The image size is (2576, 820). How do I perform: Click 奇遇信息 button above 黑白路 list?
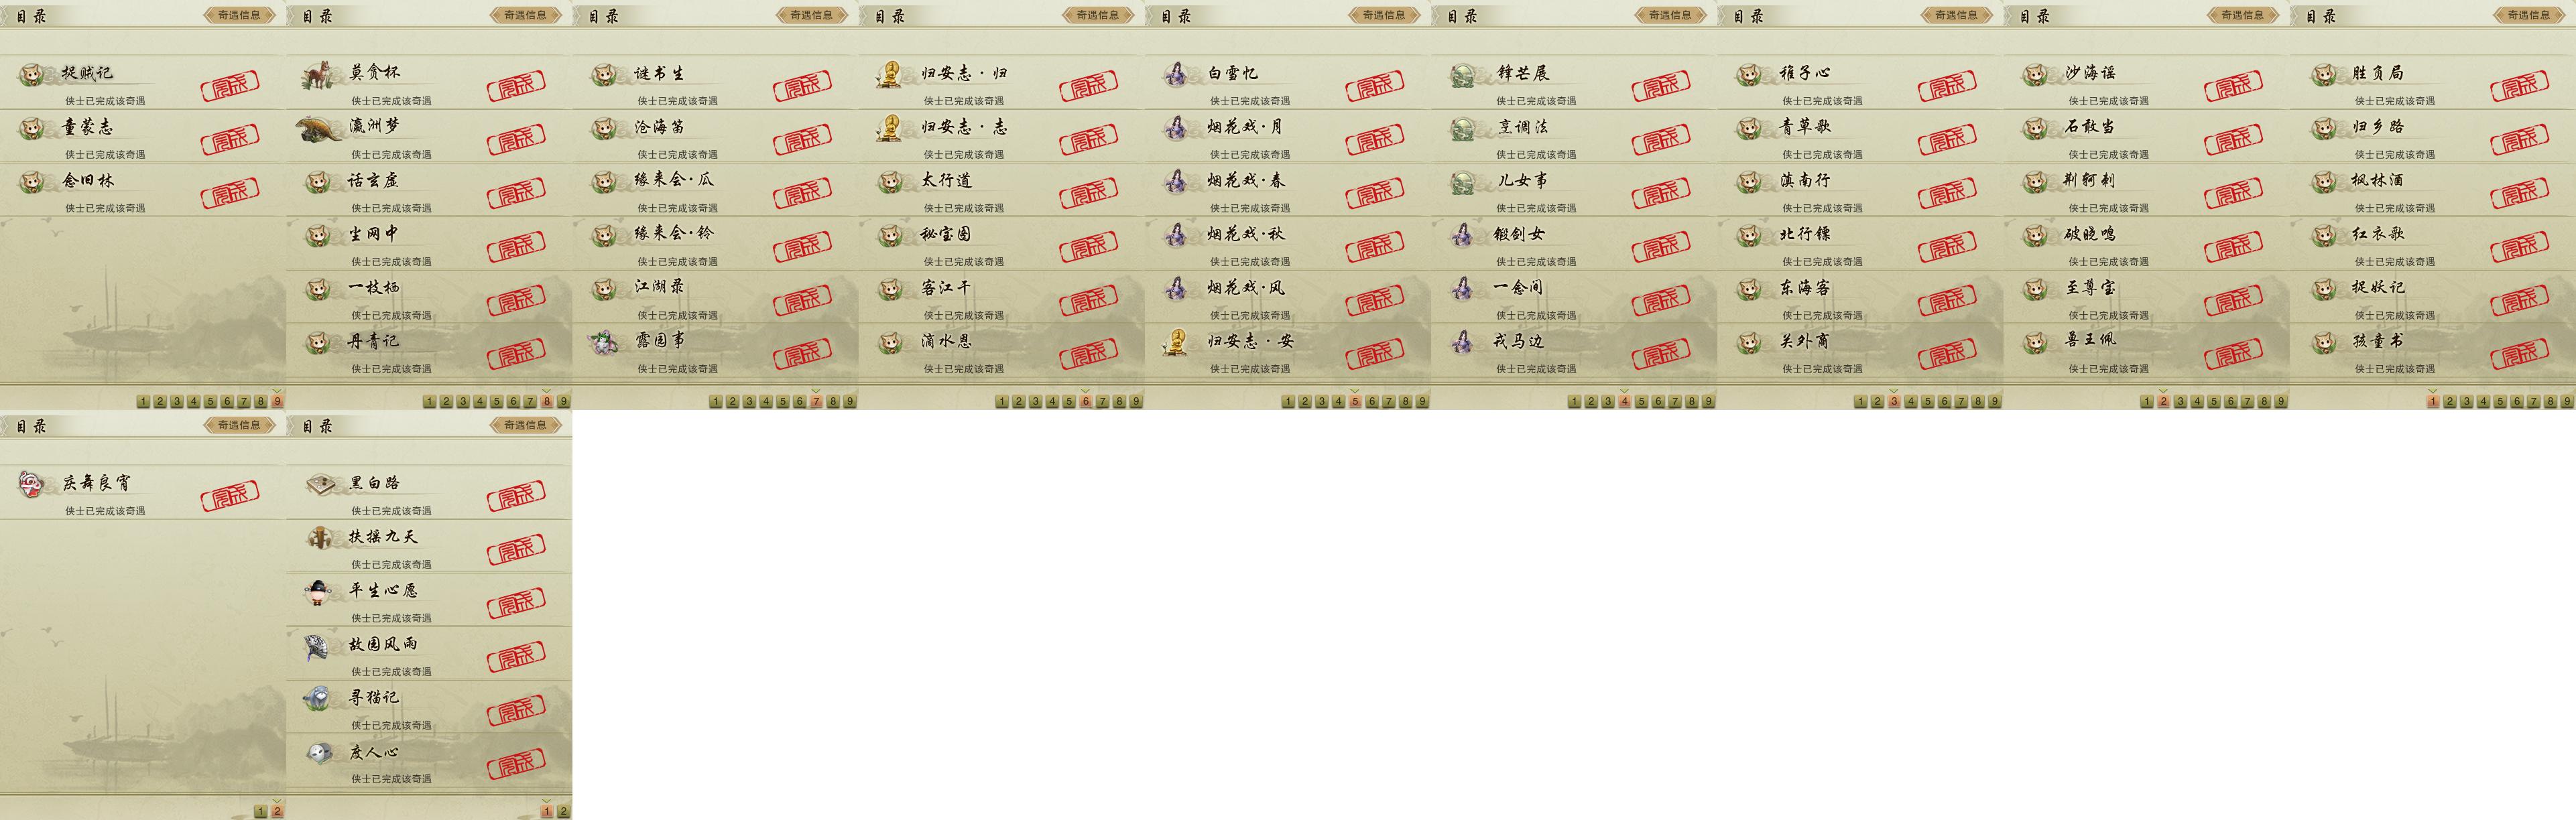click(525, 425)
